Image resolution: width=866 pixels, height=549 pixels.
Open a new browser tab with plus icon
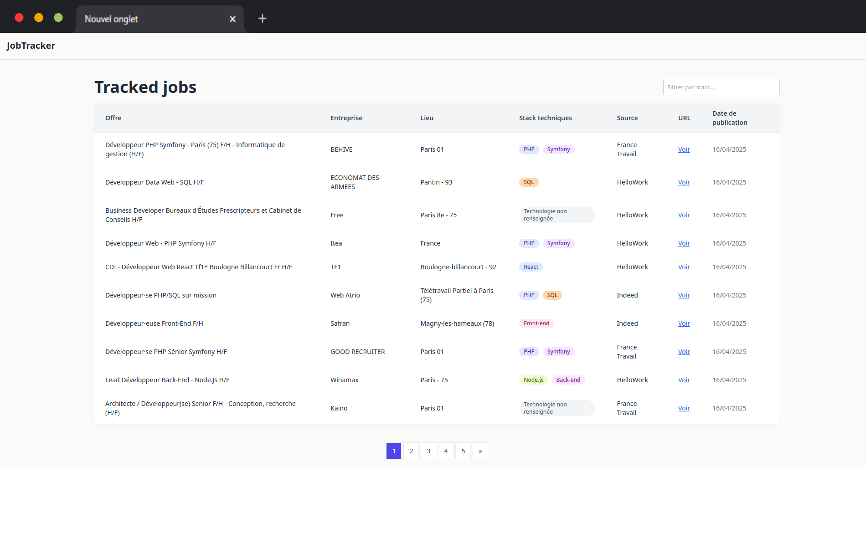pos(262,19)
